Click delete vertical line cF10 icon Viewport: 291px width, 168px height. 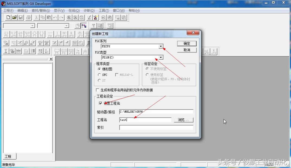(x=71, y=34)
